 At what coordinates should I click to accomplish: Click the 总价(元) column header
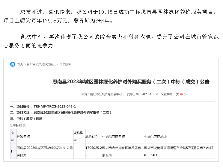coord(91,137)
